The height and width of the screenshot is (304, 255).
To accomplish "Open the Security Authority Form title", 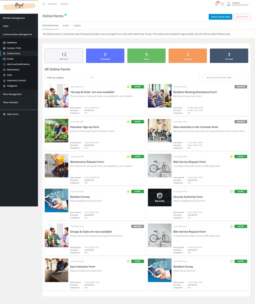I will [188, 197].
